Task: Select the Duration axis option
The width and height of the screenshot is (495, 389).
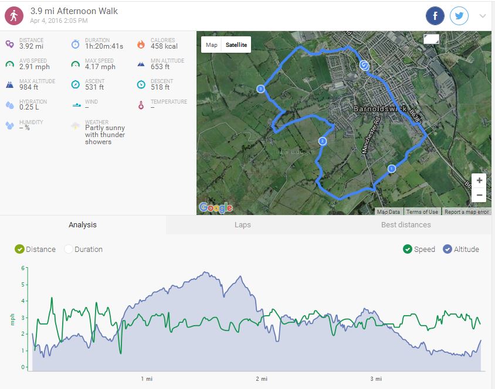Action: (x=69, y=249)
